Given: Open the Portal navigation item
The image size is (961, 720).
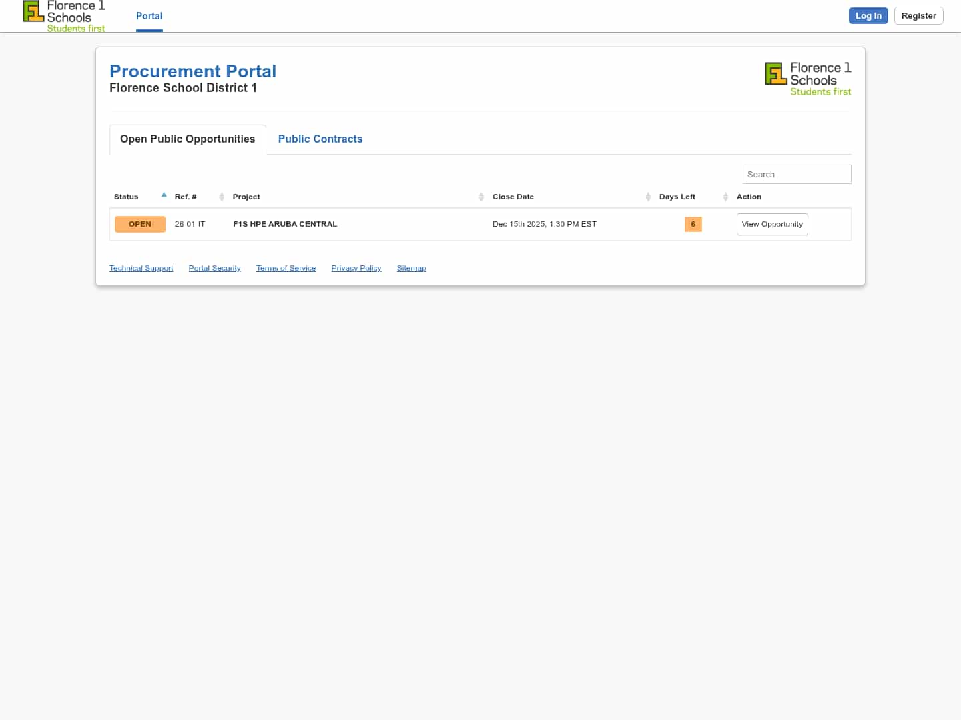Looking at the screenshot, I should point(149,16).
